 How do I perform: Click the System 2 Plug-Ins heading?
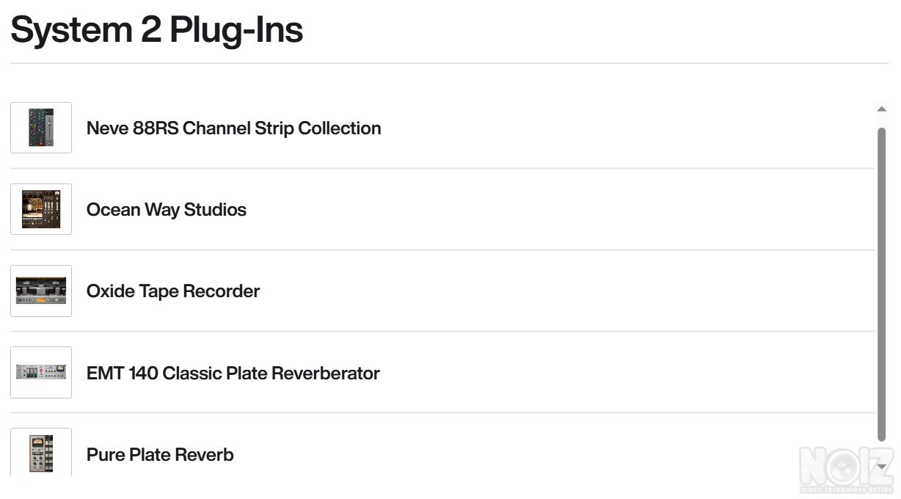coord(156,30)
